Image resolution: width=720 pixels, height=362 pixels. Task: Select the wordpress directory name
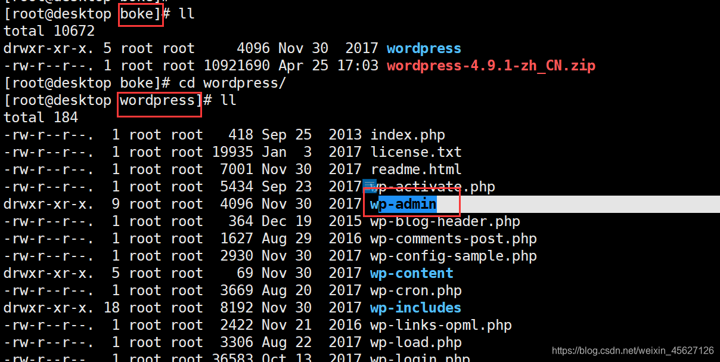(x=424, y=48)
